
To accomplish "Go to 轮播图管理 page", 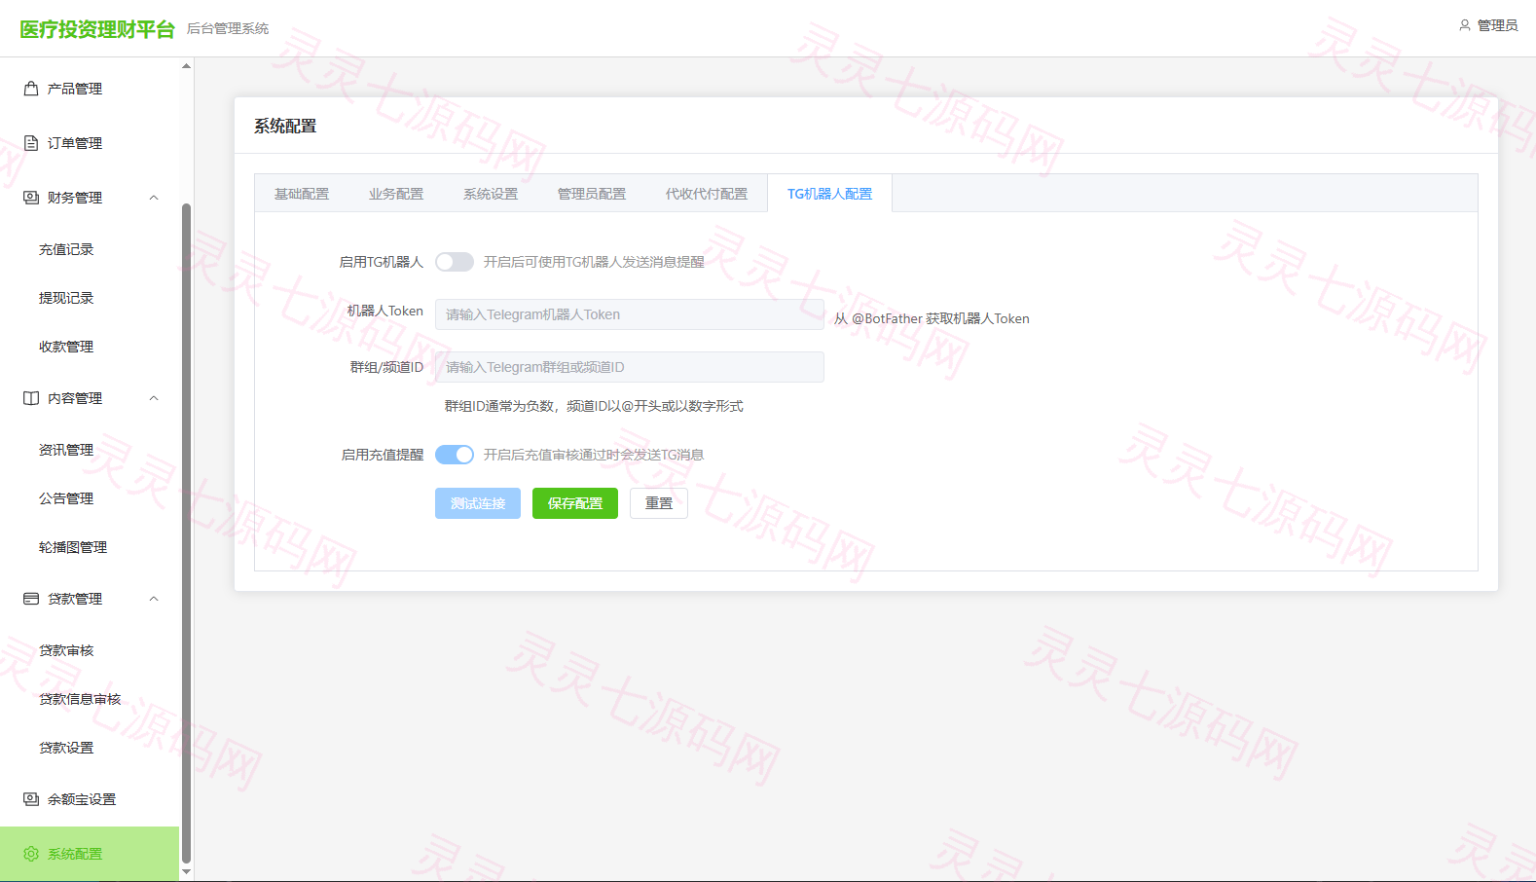I will 73,547.
